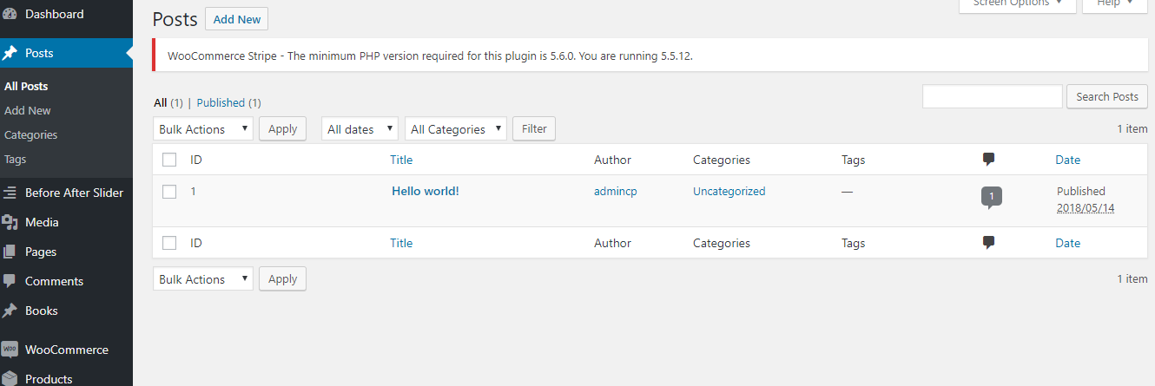Open the Categories submenu item
1155x386 pixels.
pyautogui.click(x=30, y=135)
